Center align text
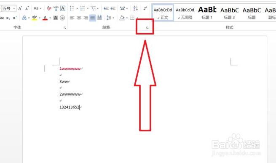 (x=79, y=18)
